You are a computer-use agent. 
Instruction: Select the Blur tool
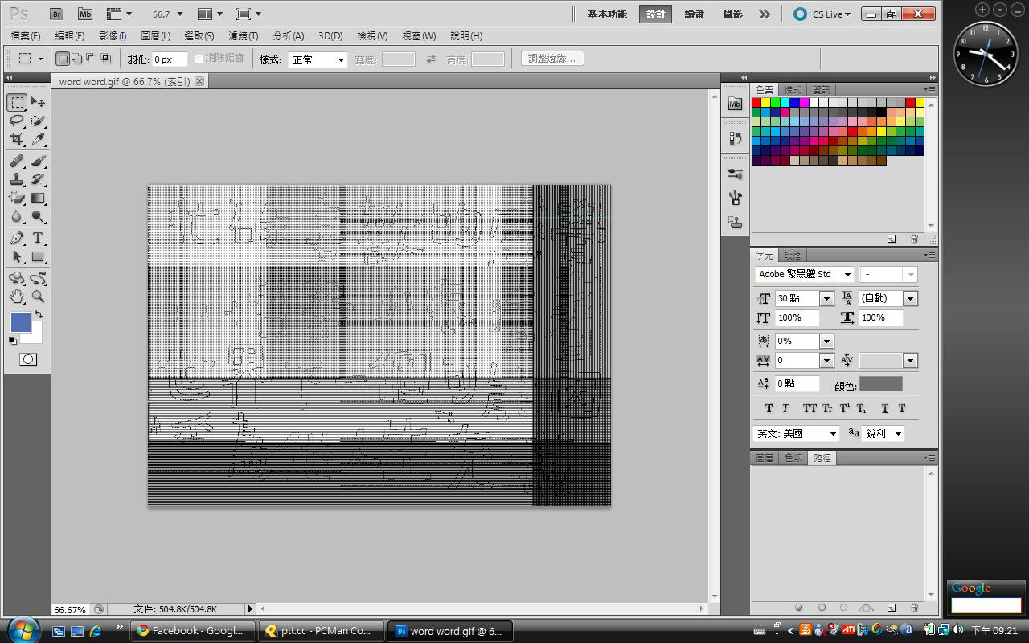[17, 216]
